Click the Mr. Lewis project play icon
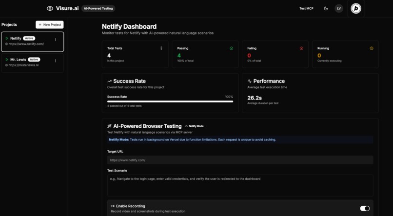 click(7, 59)
